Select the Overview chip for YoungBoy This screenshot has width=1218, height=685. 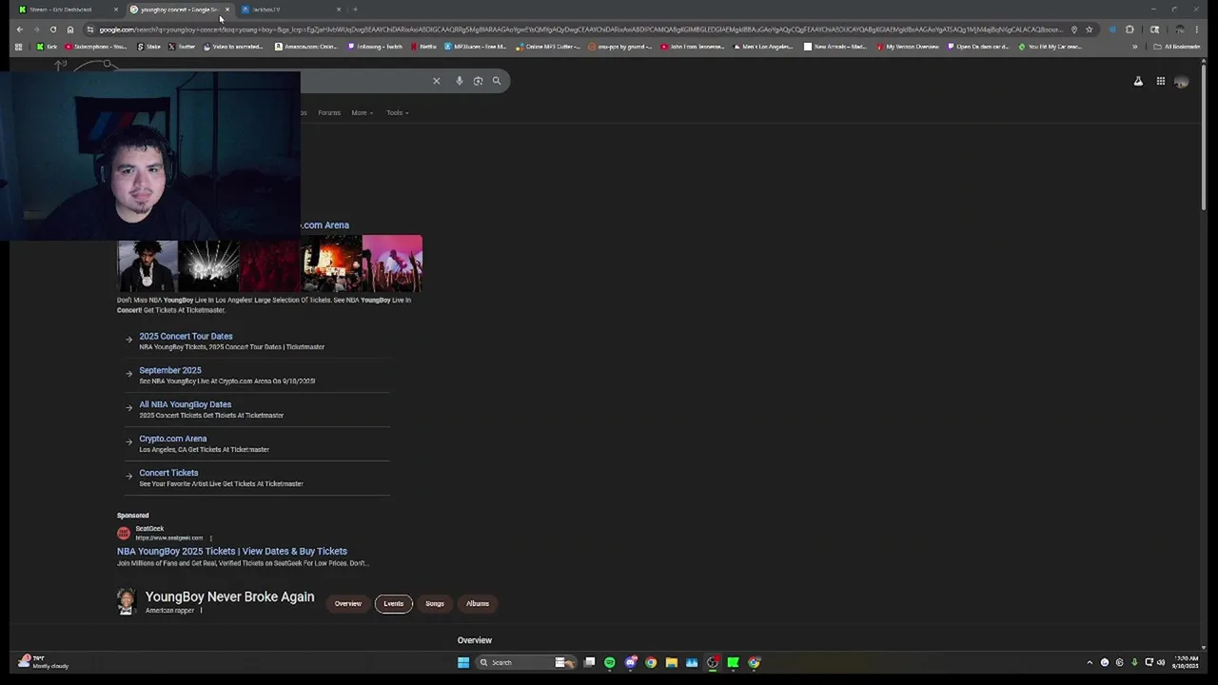tap(347, 603)
